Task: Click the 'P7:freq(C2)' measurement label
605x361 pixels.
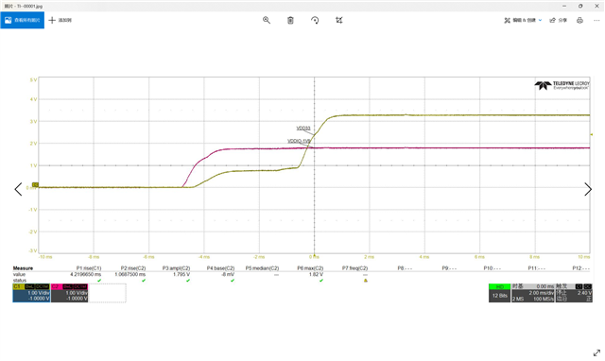Action: (355, 268)
